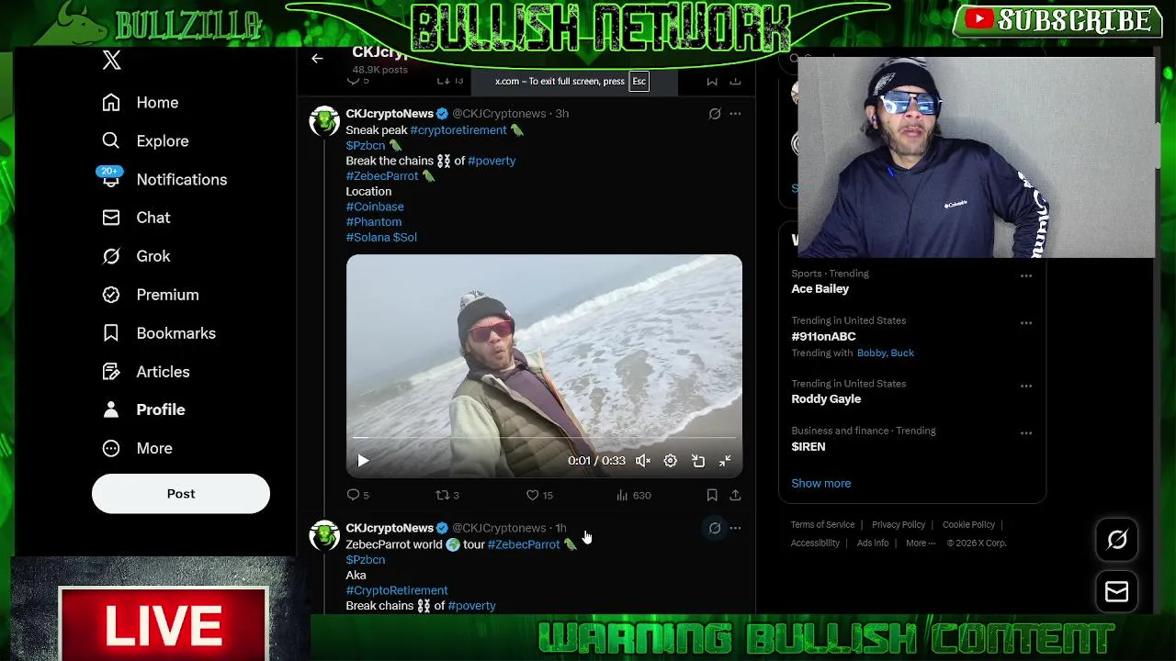Screen dimensions: 1176x661
Task: Reply to the beach video post
Action: [x=357, y=495]
